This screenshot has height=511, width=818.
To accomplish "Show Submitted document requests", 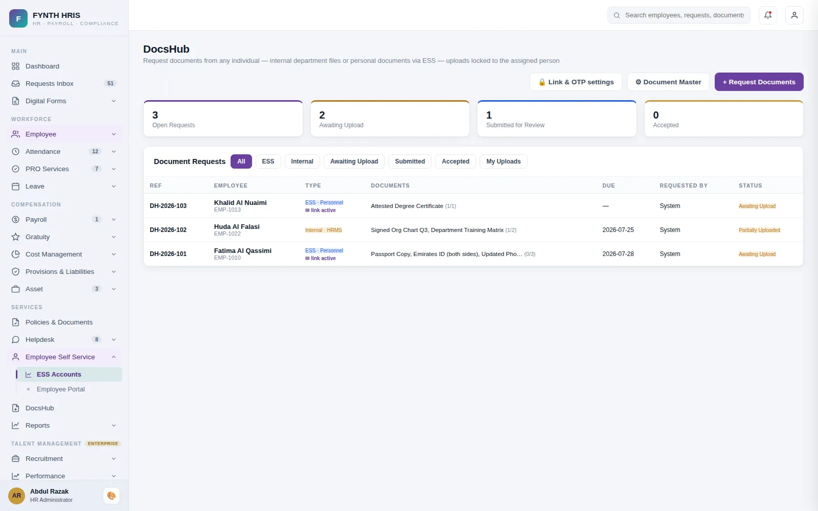I will pyautogui.click(x=410, y=161).
